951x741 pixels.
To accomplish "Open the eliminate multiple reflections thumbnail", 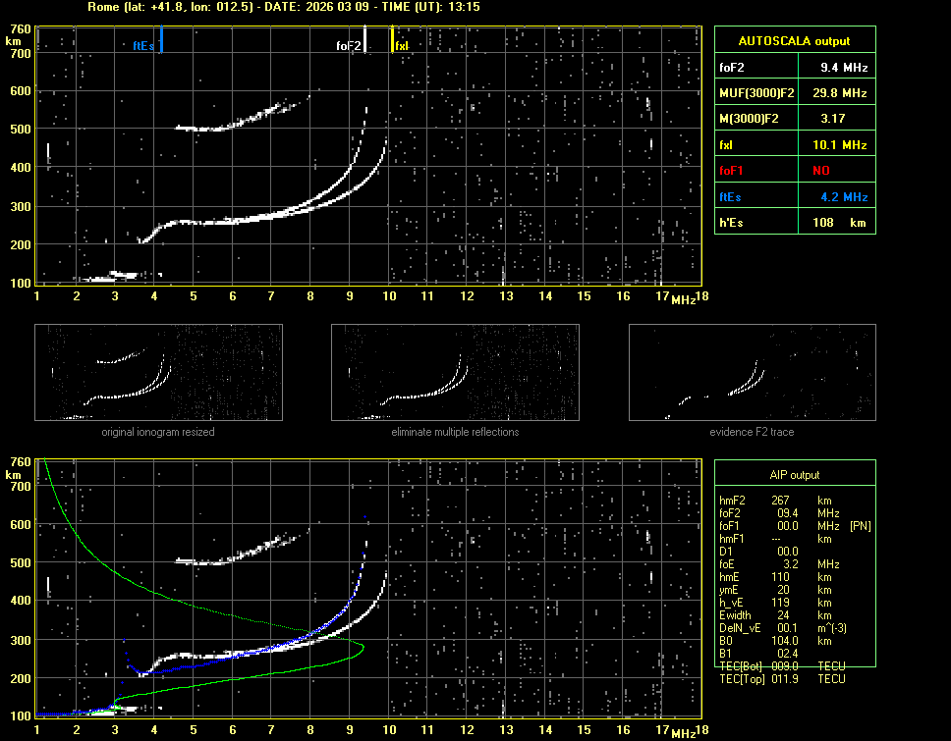I will (455, 373).
